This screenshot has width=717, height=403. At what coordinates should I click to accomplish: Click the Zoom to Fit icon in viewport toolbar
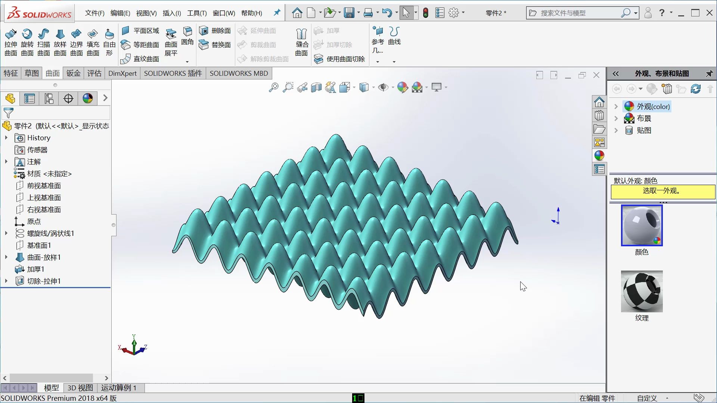click(x=273, y=87)
